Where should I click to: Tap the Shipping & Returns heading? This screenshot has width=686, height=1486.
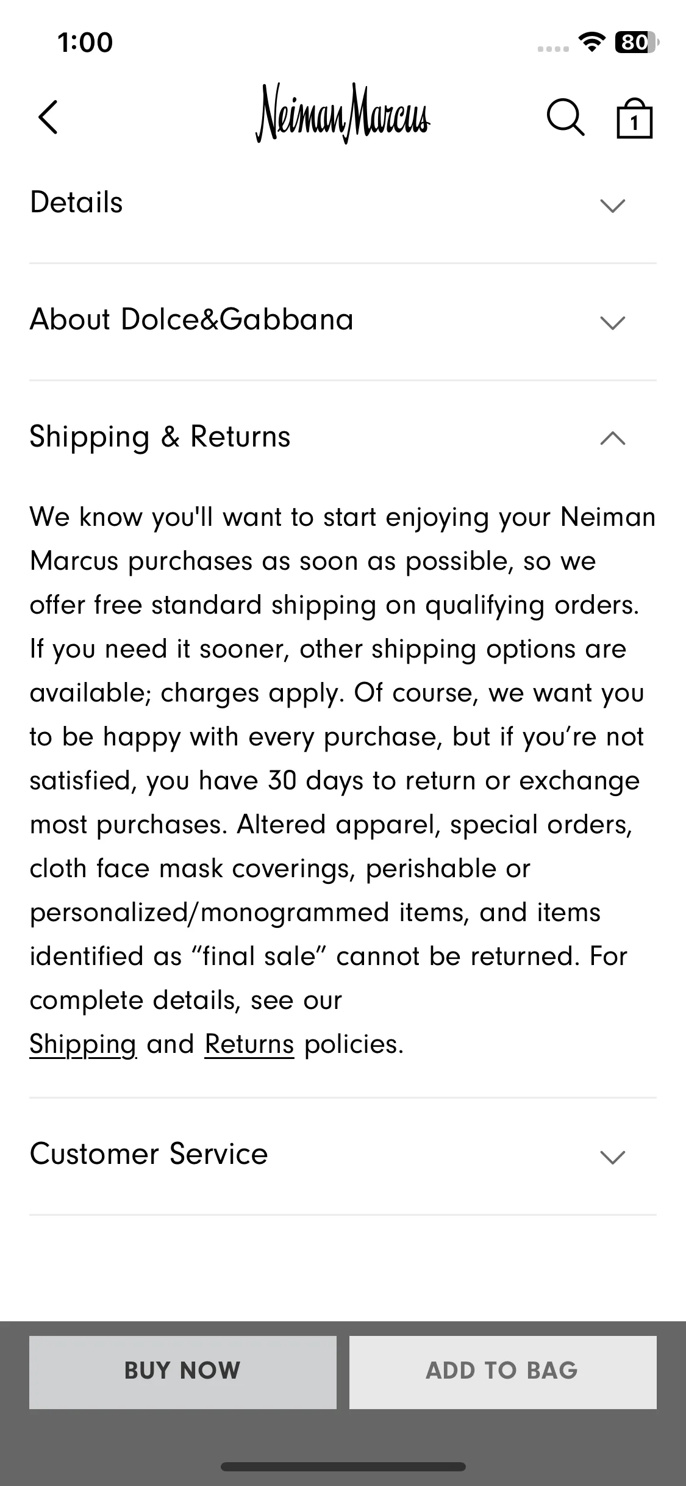pyautogui.click(x=160, y=437)
